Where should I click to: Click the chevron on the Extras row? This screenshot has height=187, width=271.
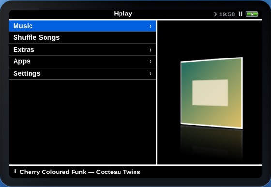pyautogui.click(x=151, y=50)
